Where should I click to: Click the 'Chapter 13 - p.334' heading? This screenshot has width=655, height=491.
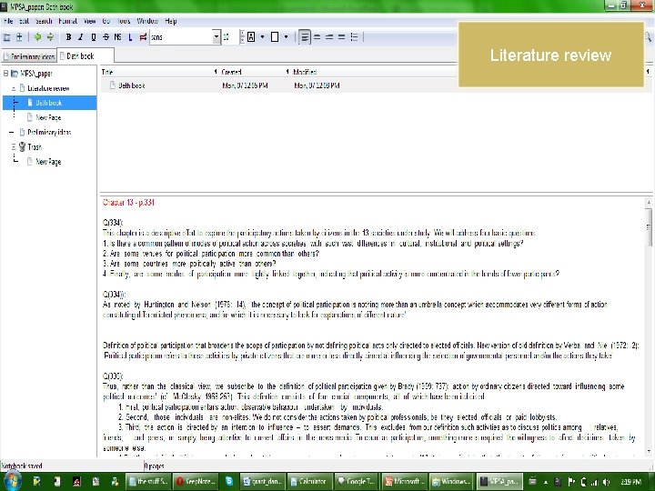coord(128,203)
